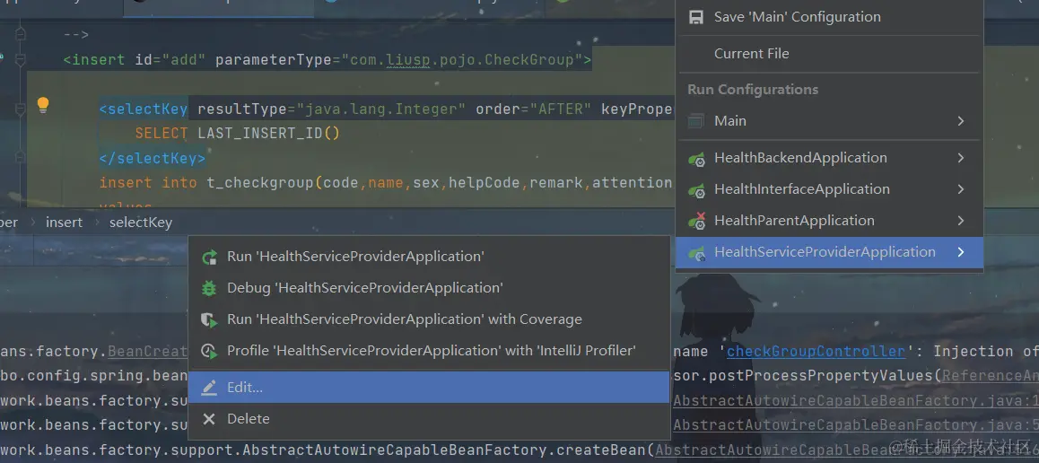The height and width of the screenshot is (463, 1039).
Task: Choose Delete in the configuration submenu
Action: coord(429,419)
